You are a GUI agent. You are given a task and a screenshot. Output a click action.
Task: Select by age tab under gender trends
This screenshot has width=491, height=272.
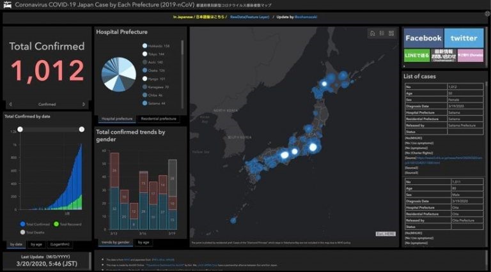point(144,243)
